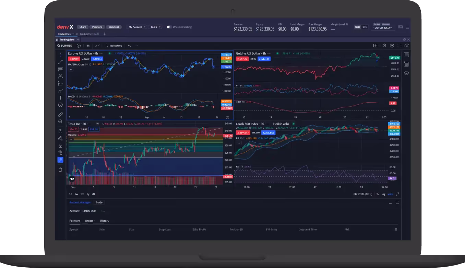Select the Text annotation tool

pyautogui.click(x=60, y=98)
